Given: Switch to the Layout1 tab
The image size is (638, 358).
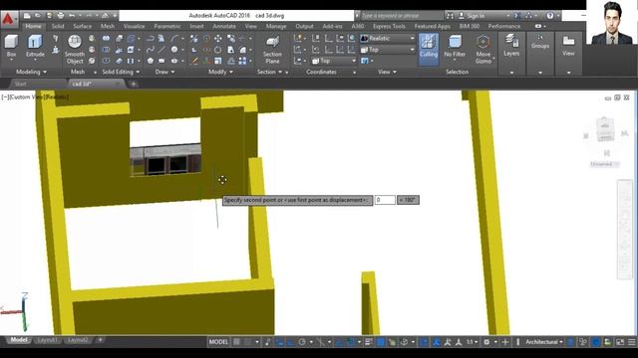Looking at the screenshot, I should 47,340.
